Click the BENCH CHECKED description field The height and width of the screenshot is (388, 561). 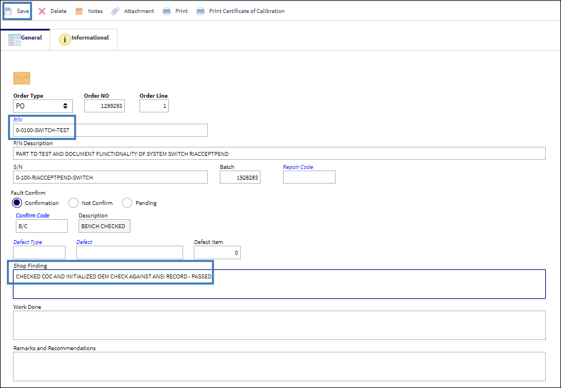click(x=105, y=226)
